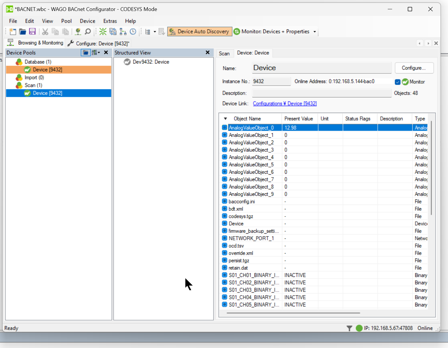Close the Structured View panel
Screen dimensions: 448x348
pos(208,53)
